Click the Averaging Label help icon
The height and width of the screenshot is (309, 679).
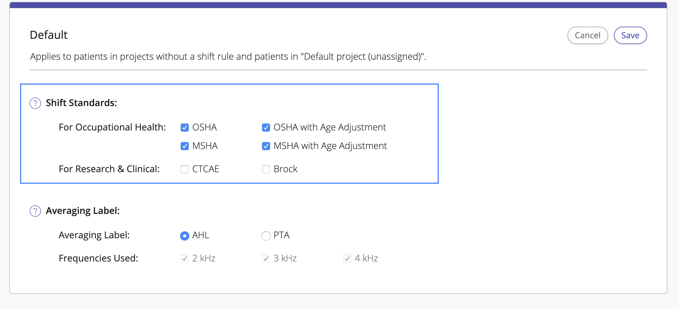click(35, 211)
